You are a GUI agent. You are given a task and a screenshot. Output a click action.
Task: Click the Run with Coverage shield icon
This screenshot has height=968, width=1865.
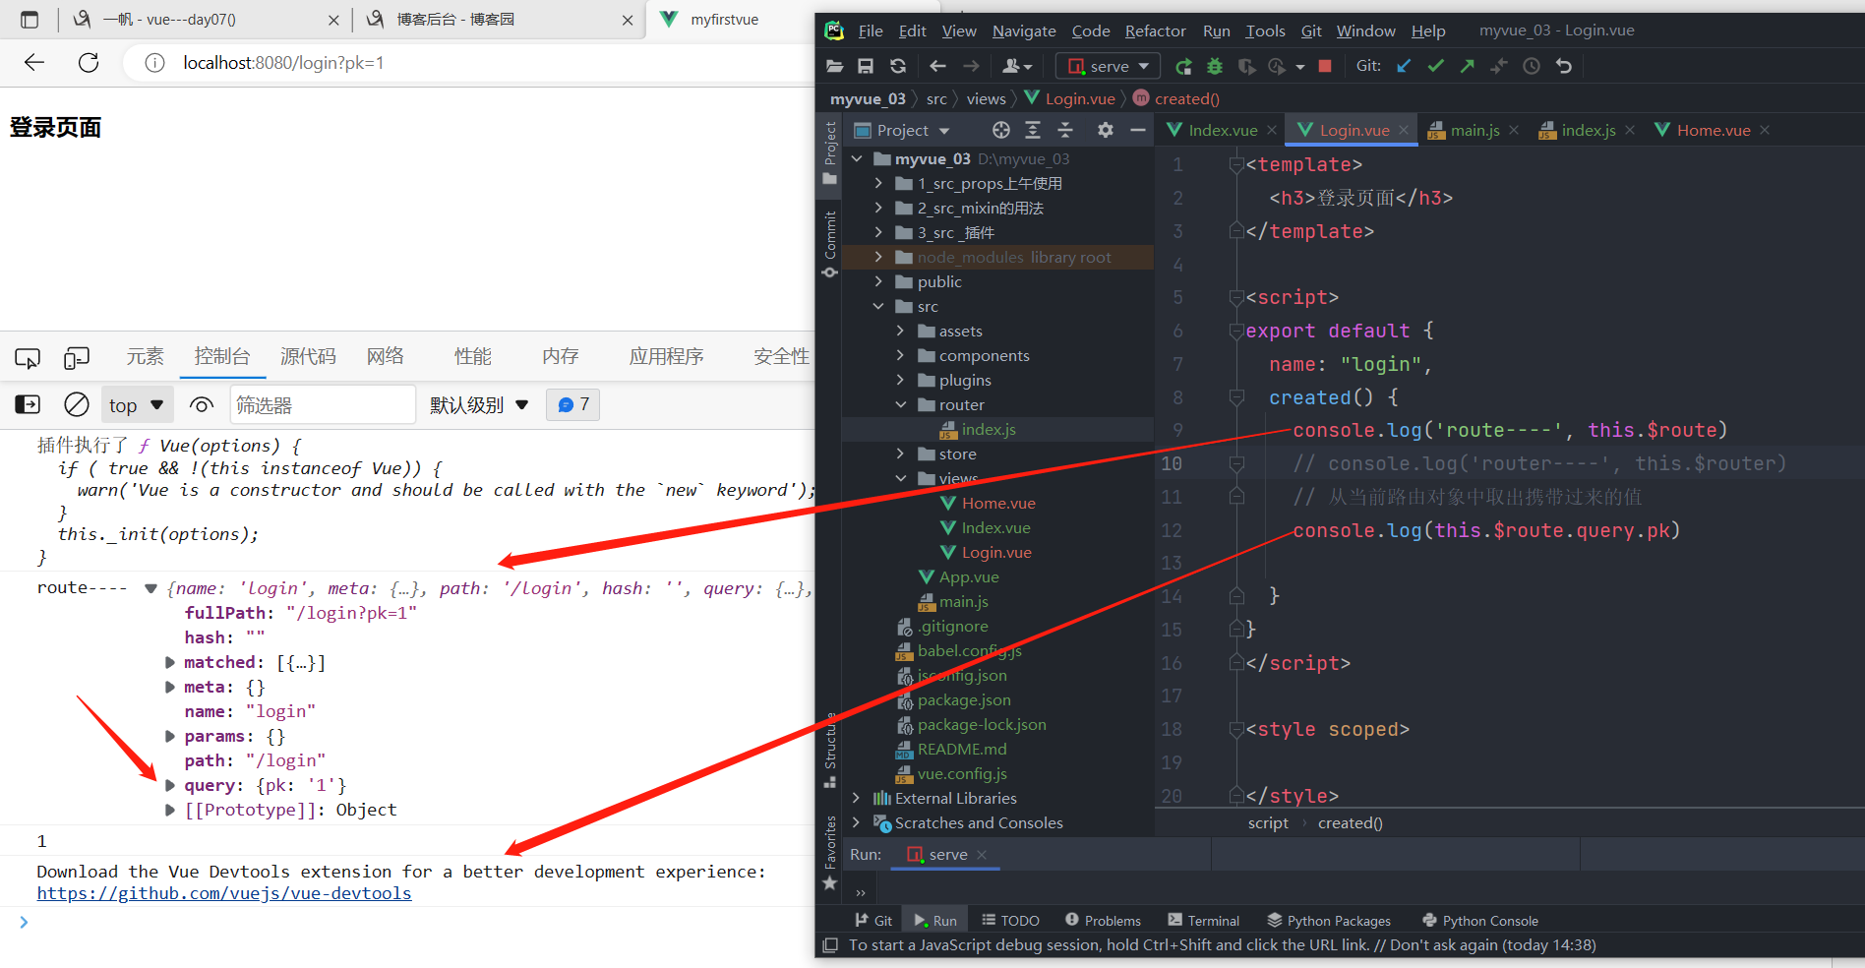click(1246, 66)
